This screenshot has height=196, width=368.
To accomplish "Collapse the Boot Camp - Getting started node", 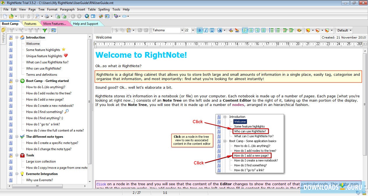I will [17, 81].
